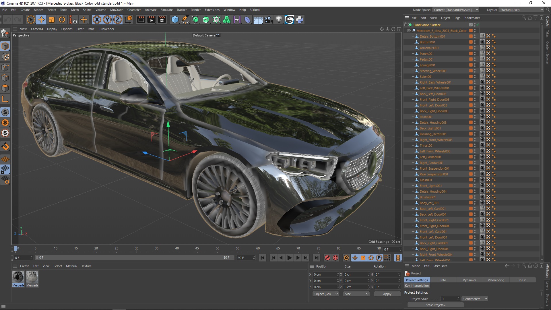
Task: Toggle Snap magnet icon in left palette
Action: [x=5, y=146]
